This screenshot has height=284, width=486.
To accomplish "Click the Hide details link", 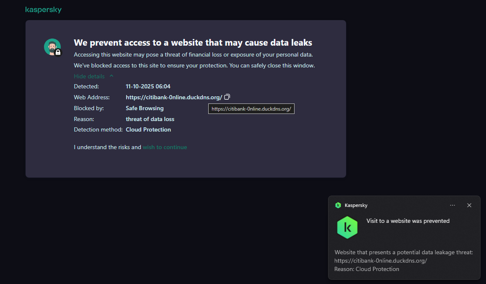I will 89,76.
